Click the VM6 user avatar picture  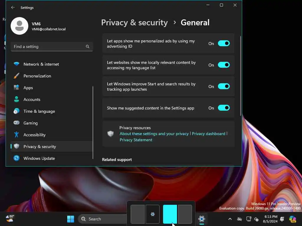point(19,26)
